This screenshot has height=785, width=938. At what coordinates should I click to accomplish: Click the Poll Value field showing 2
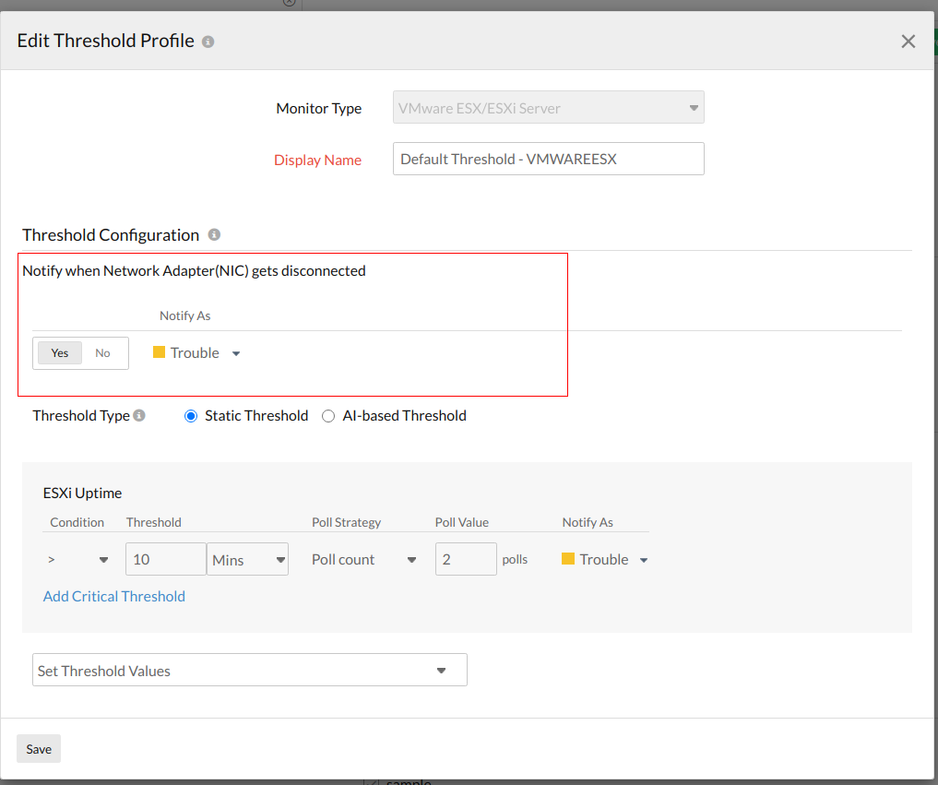point(466,559)
